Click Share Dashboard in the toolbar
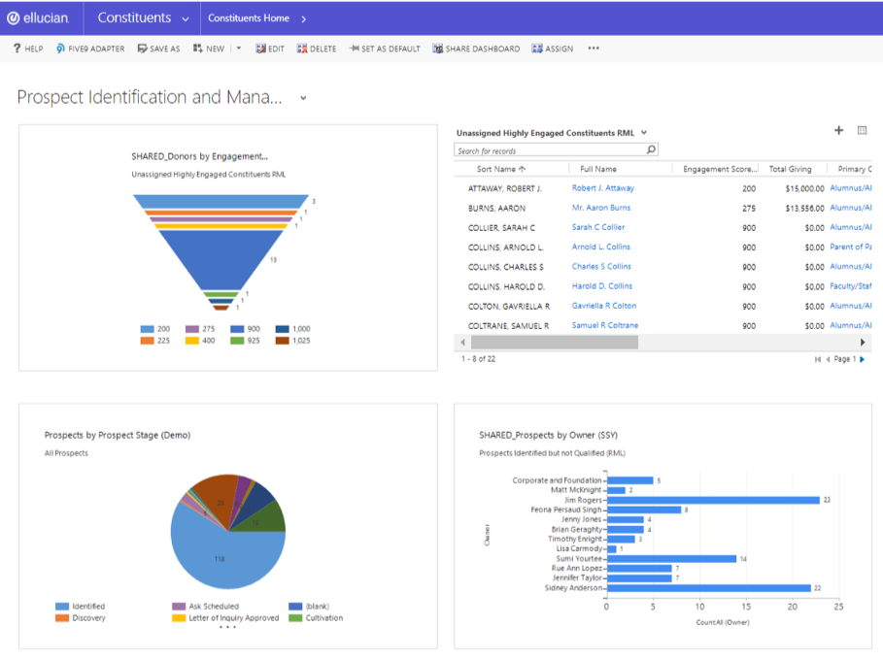Image resolution: width=883 pixels, height=659 pixels. [476, 49]
